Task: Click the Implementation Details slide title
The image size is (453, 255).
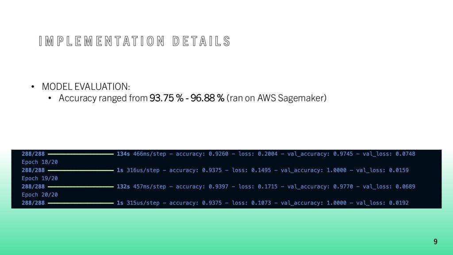Action: tap(134, 42)
